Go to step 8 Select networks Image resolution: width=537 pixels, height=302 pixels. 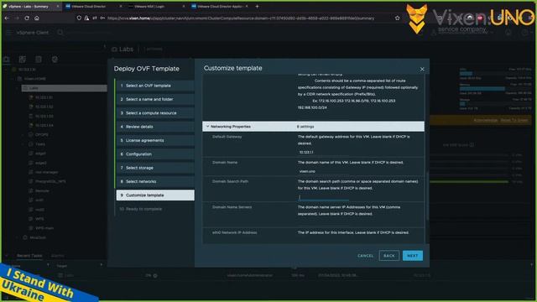(155, 181)
